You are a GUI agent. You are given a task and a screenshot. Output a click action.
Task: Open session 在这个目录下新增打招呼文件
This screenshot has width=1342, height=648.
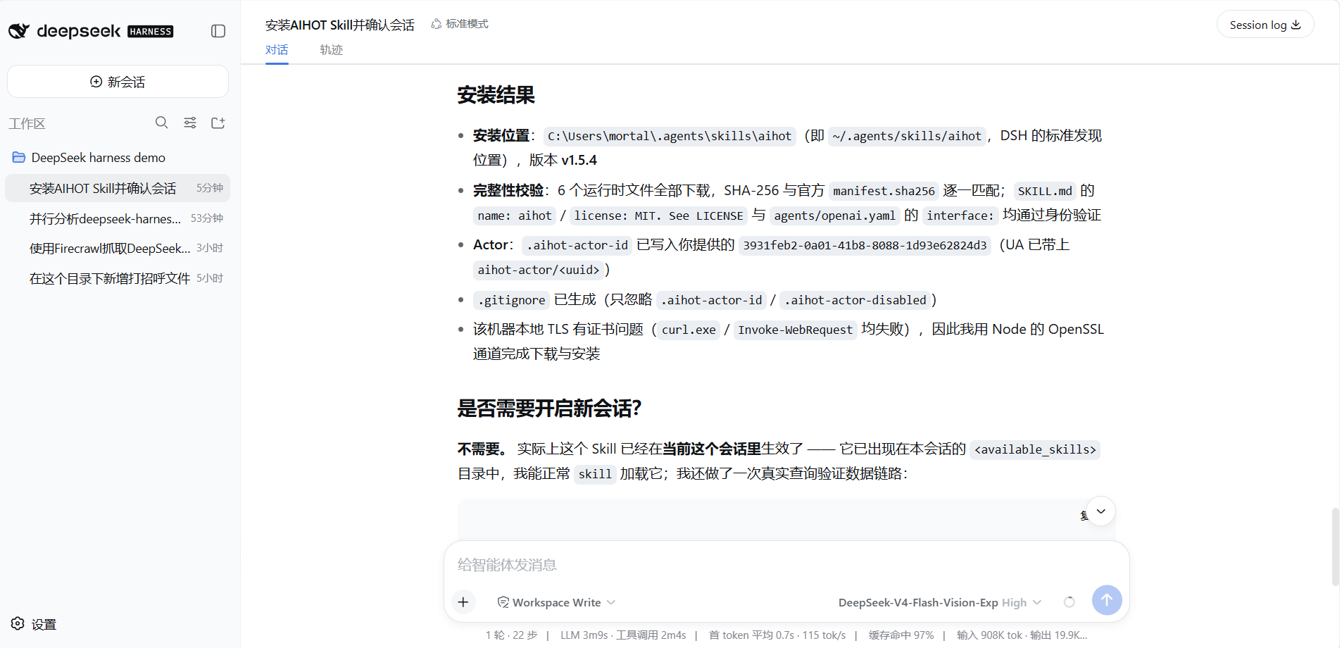(x=118, y=278)
